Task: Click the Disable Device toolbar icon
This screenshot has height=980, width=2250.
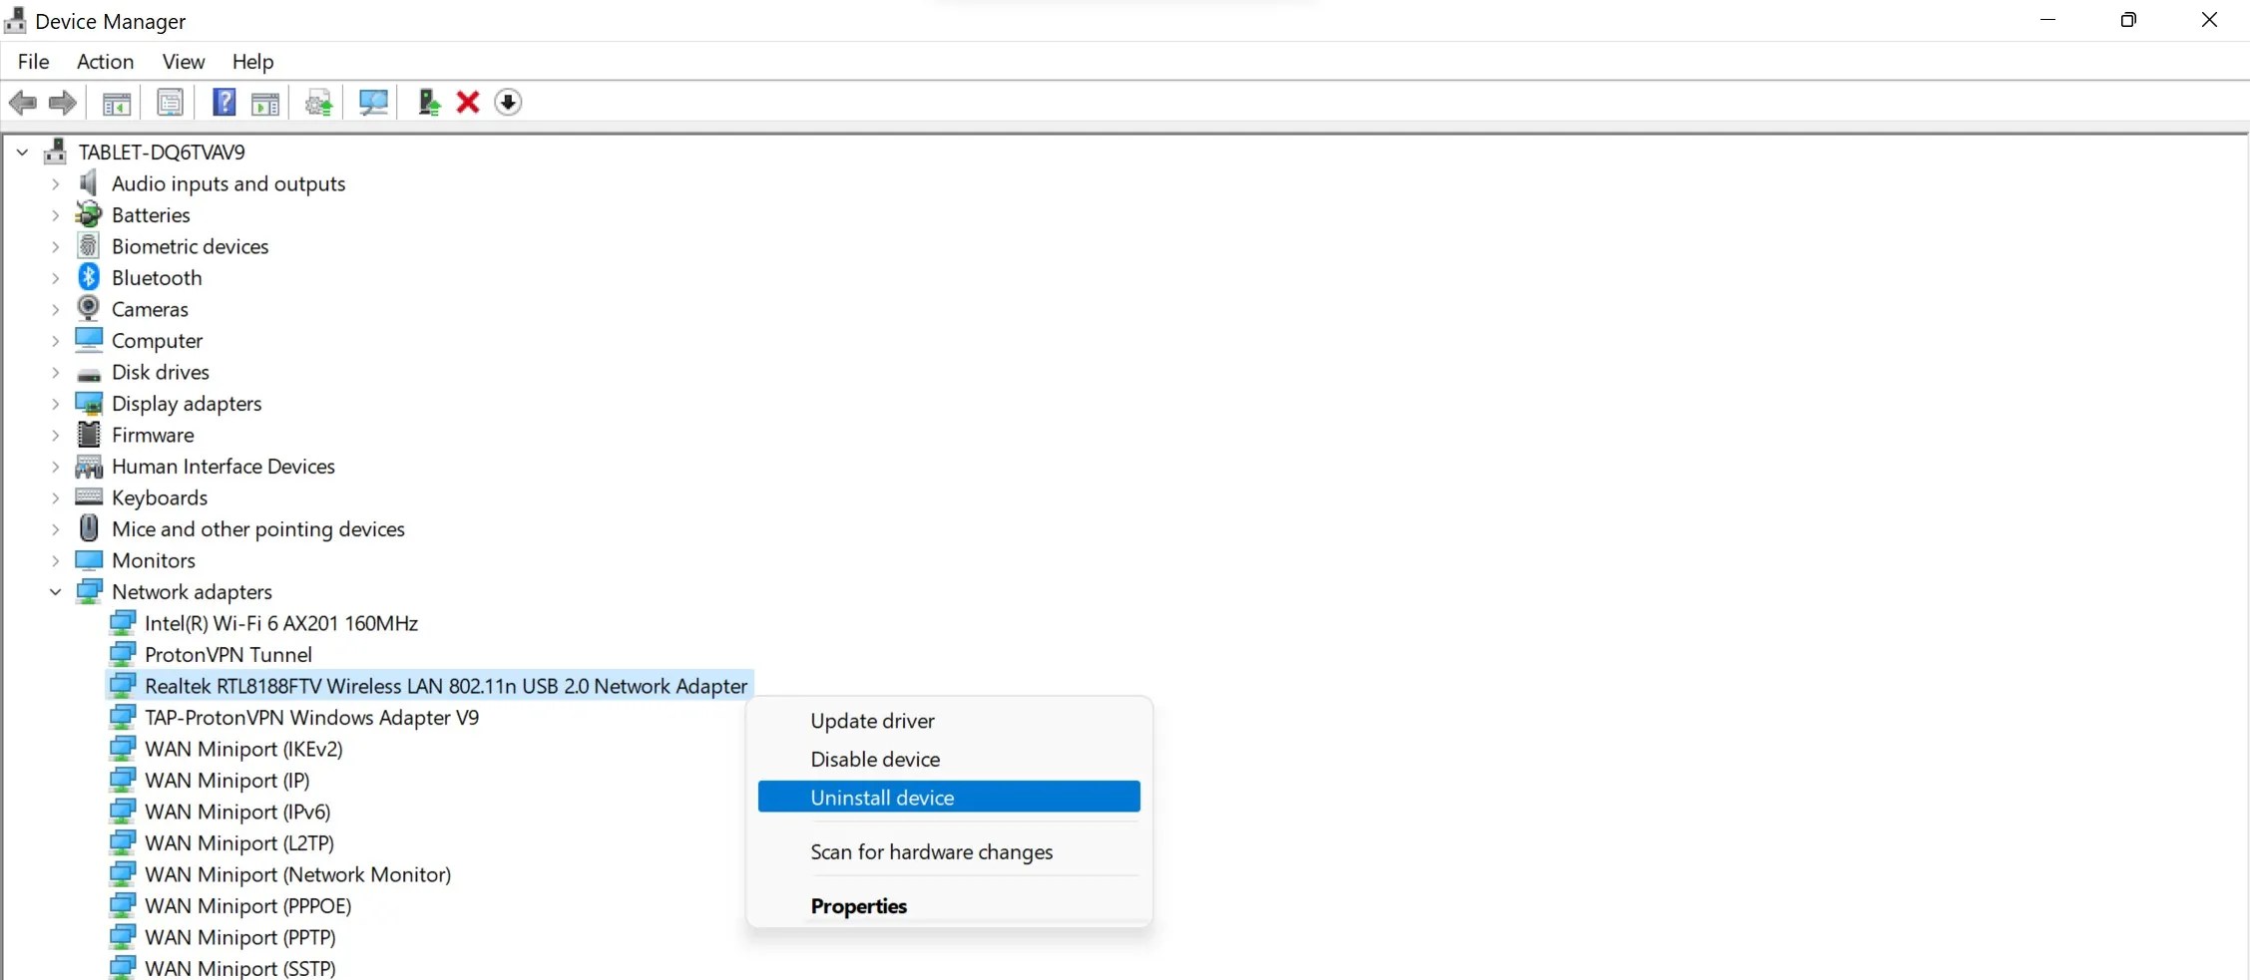Action: pos(507,102)
